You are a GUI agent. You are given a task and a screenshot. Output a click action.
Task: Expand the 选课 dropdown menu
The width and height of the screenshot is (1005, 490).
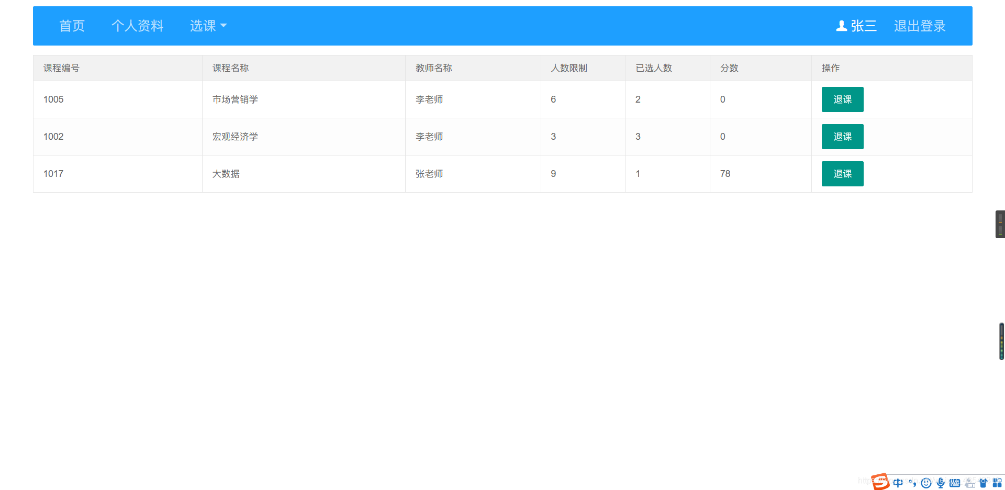pyautogui.click(x=208, y=26)
